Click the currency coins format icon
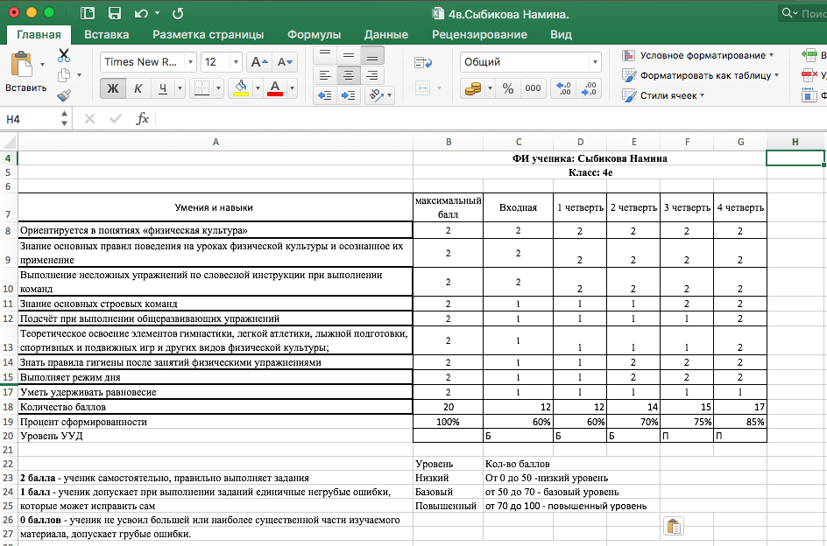Viewport: 827px width, 546px height. point(473,88)
